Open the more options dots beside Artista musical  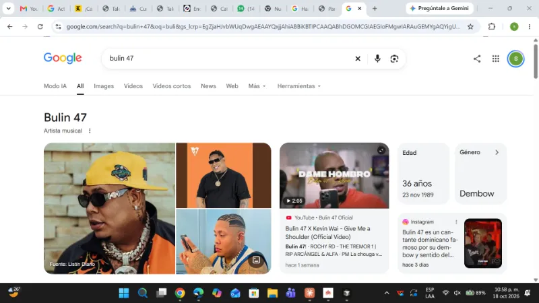coord(90,131)
